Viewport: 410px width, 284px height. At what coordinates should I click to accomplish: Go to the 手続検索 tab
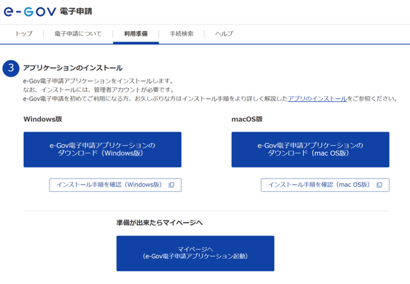coord(181,34)
